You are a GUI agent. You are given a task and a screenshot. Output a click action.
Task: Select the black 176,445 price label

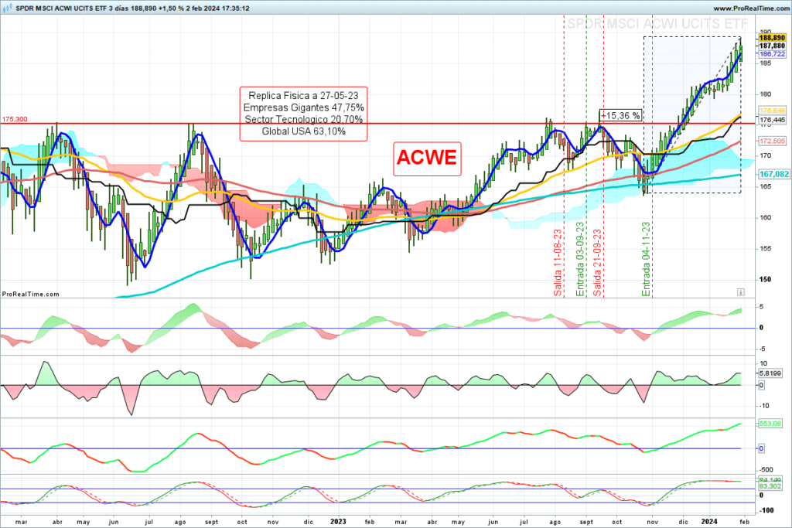pos(772,120)
